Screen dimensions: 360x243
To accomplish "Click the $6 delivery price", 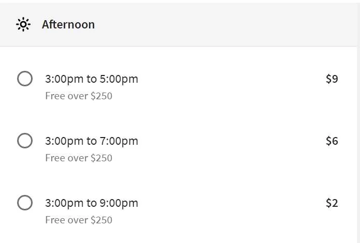I will click(332, 141).
